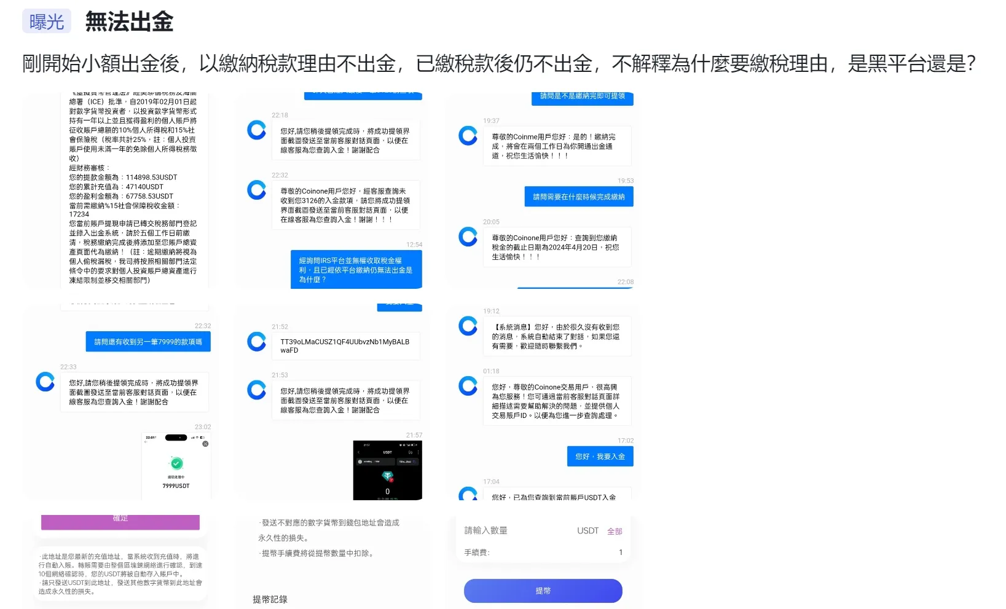
Task: Click the 全部 link next to USDT
Action: [615, 532]
